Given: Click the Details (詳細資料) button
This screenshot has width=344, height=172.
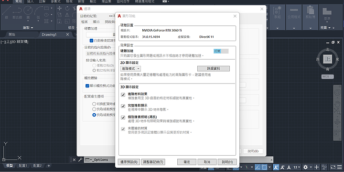Looking at the screenshot, I should 214,68.
